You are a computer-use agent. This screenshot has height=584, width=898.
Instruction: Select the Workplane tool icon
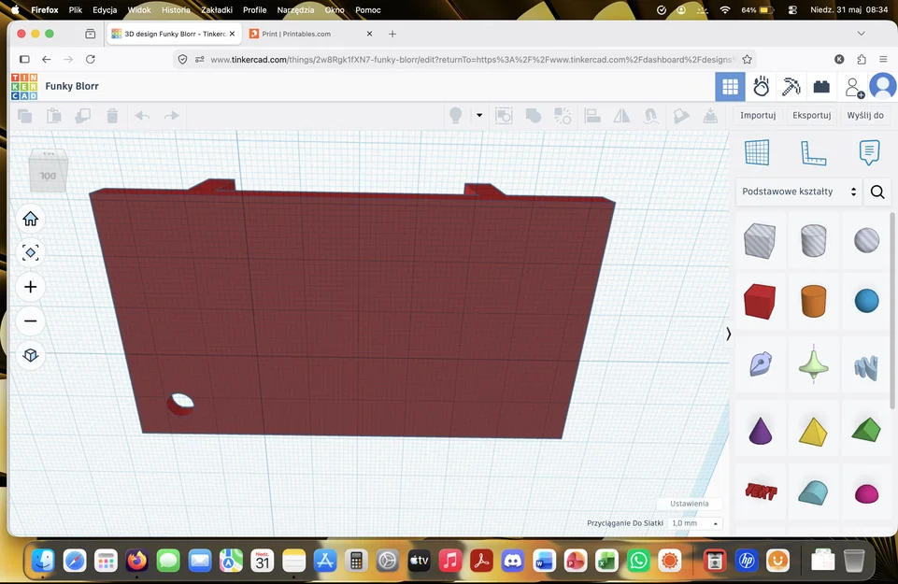757,153
